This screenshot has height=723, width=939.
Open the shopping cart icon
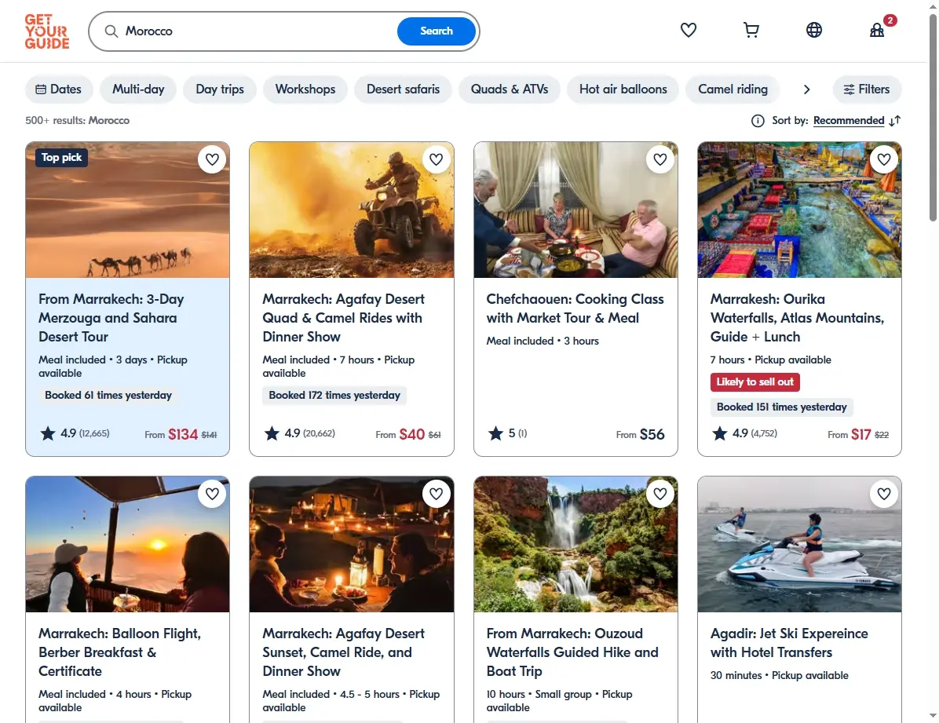click(751, 30)
